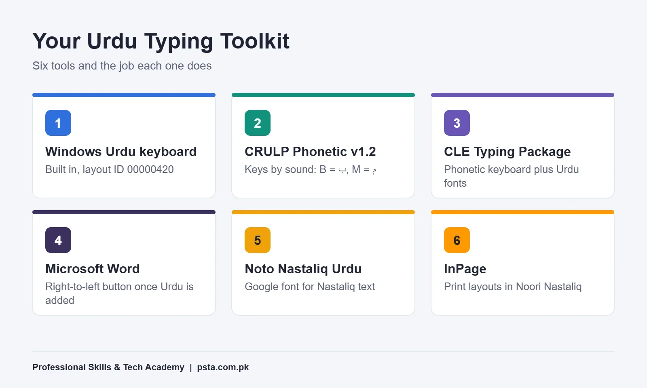Image resolution: width=647 pixels, height=388 pixels.
Task: Click the blue number 1 badge
Action: coord(58,123)
